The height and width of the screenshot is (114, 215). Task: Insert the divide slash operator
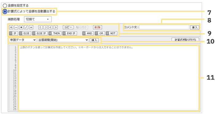click(x=26, y=27)
